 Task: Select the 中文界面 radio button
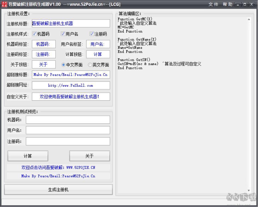pyautogui.click(x=64, y=65)
